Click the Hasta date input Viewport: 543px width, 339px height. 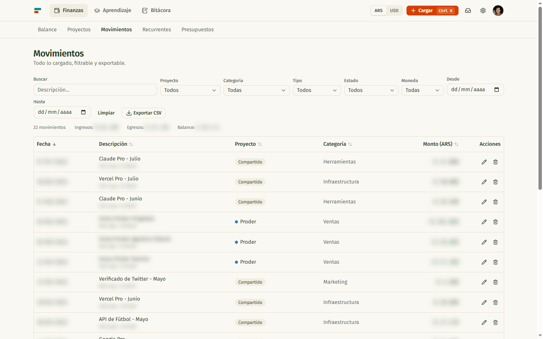point(62,112)
